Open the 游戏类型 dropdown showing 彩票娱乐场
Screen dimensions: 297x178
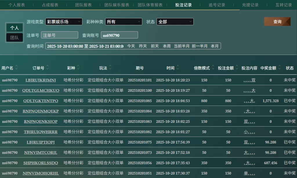pyautogui.click(x=64, y=22)
